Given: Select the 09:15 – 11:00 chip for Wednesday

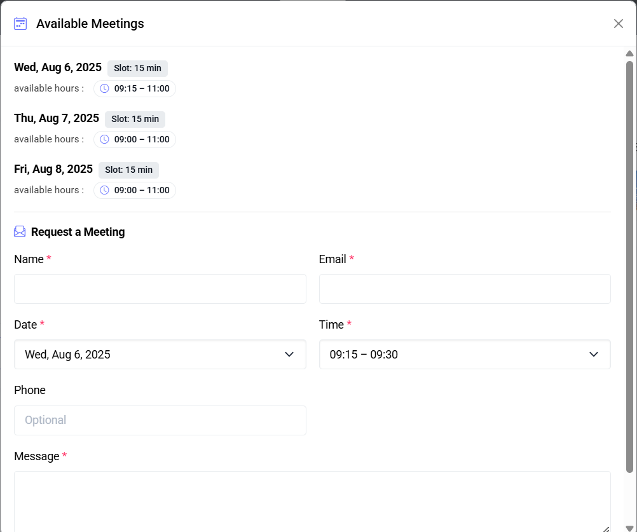Looking at the screenshot, I should point(135,88).
